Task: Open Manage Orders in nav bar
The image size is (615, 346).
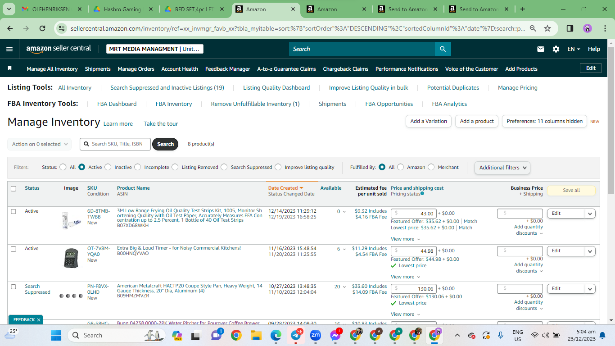Action: pyautogui.click(x=136, y=69)
